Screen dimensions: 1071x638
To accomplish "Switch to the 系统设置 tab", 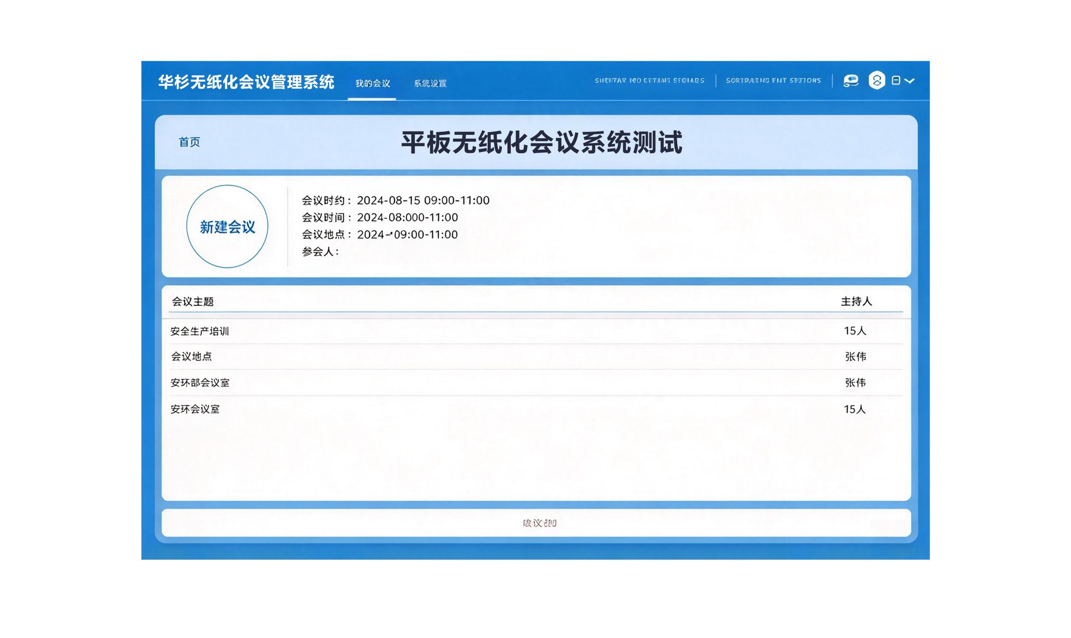I will [x=430, y=83].
